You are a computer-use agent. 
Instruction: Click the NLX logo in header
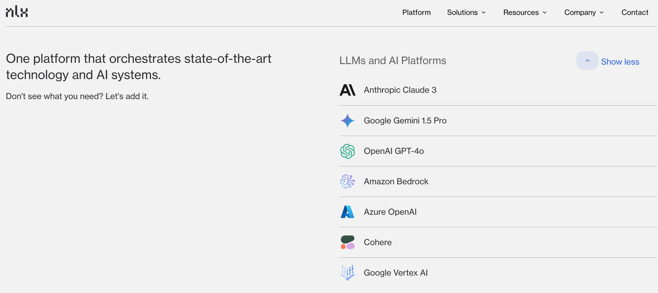tap(17, 12)
